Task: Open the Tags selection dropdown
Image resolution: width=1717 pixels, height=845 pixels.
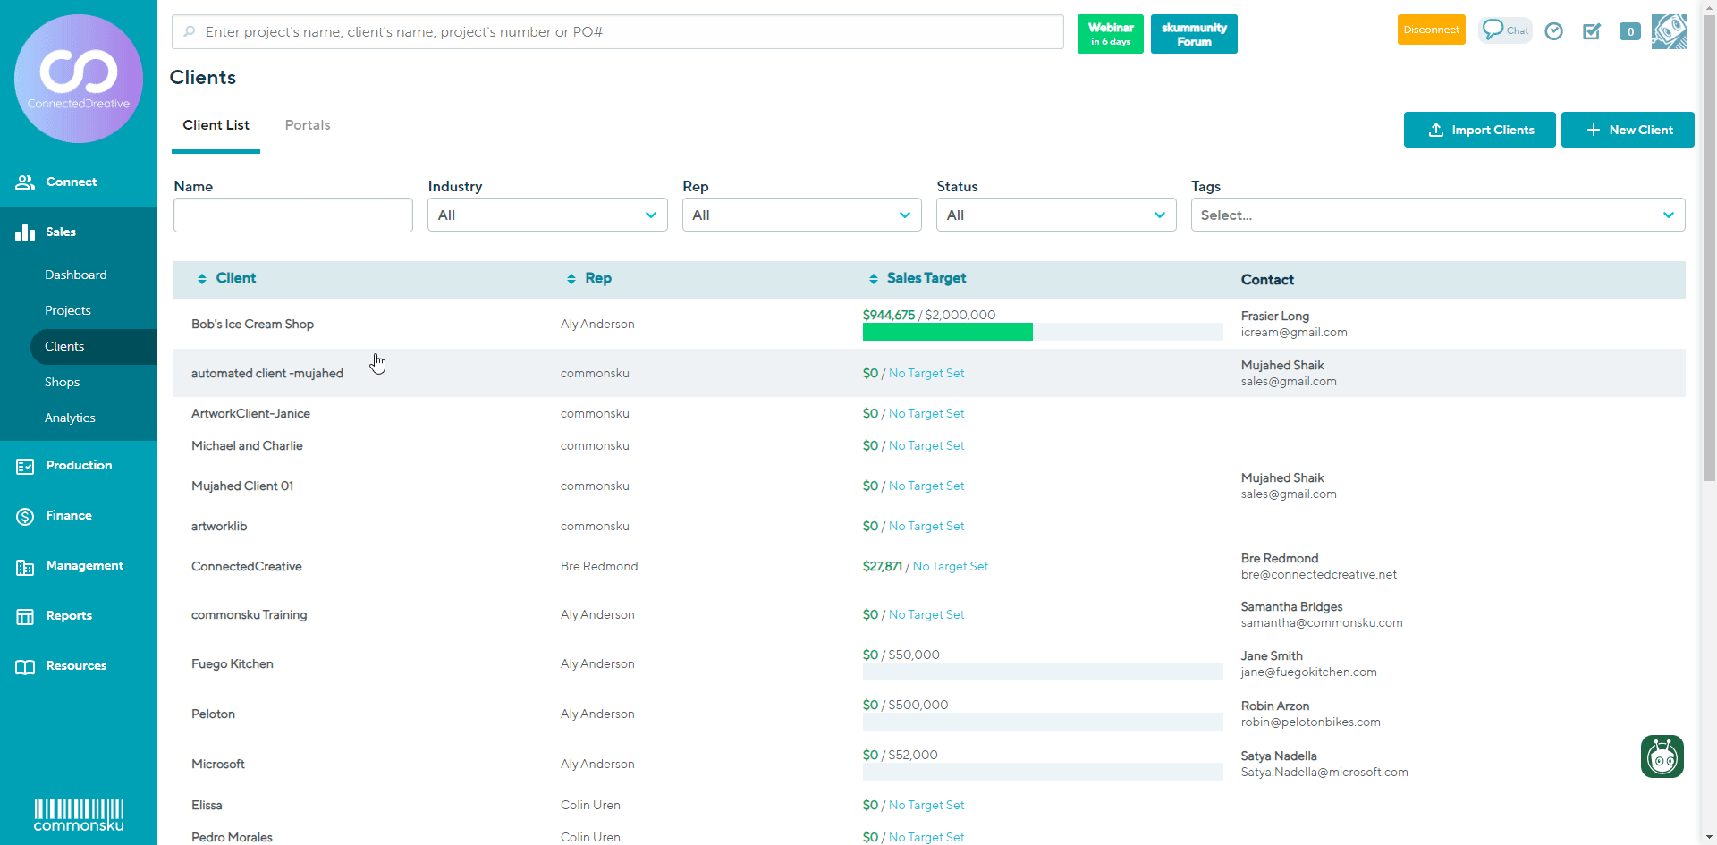Action: [1438, 215]
